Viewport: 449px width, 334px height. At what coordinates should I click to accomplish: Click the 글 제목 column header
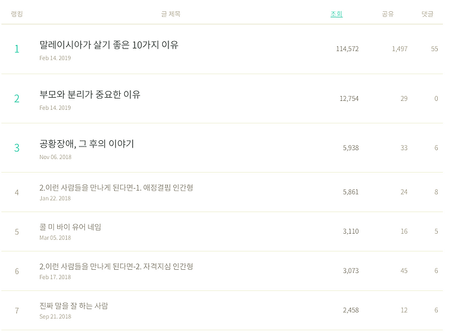click(171, 14)
